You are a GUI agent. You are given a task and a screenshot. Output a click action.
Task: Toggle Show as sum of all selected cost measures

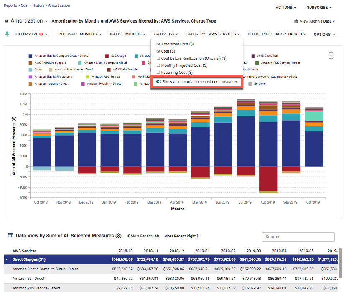coord(158,81)
